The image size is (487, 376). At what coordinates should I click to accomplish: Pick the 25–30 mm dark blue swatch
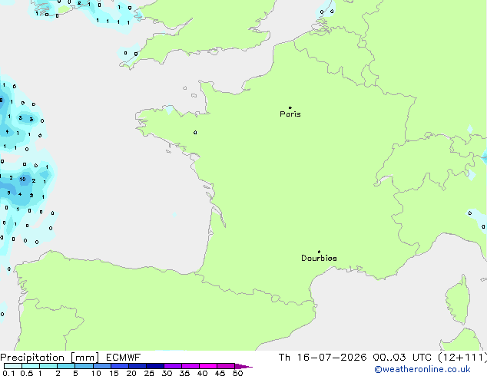[155, 366]
